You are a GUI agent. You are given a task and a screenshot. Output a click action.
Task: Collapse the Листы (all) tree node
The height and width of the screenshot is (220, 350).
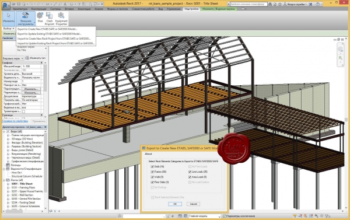(x=4, y=180)
